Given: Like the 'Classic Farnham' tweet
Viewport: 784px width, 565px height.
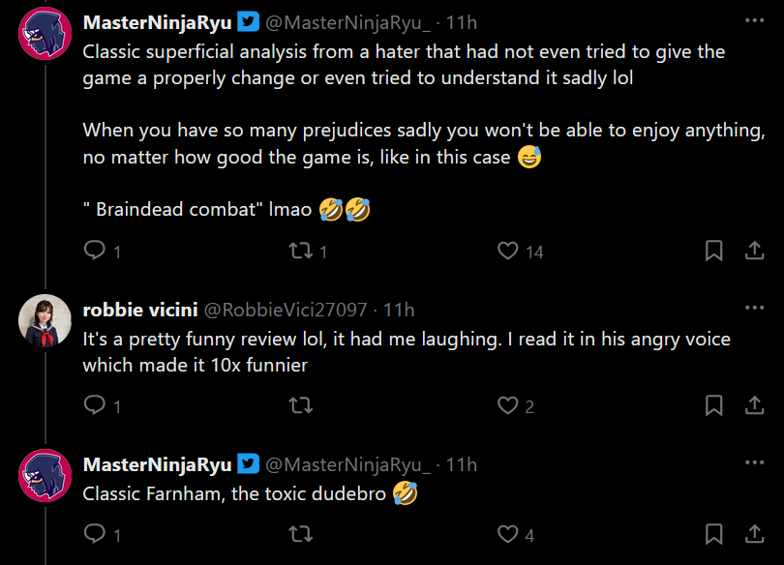Looking at the screenshot, I should point(508,534).
